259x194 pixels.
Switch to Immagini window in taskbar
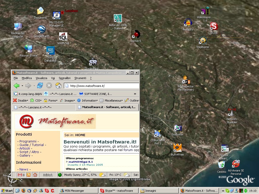pos(159,191)
